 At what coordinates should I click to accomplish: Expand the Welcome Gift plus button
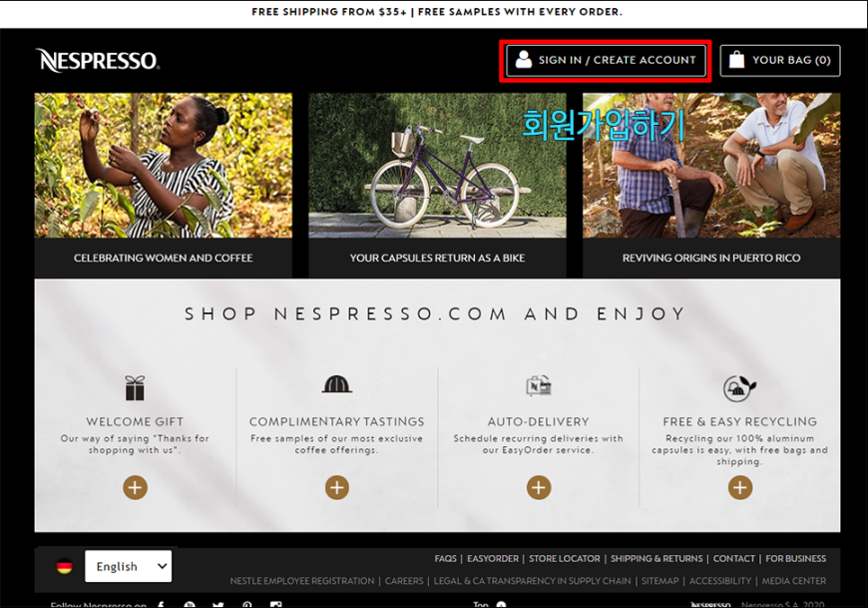pos(135,488)
